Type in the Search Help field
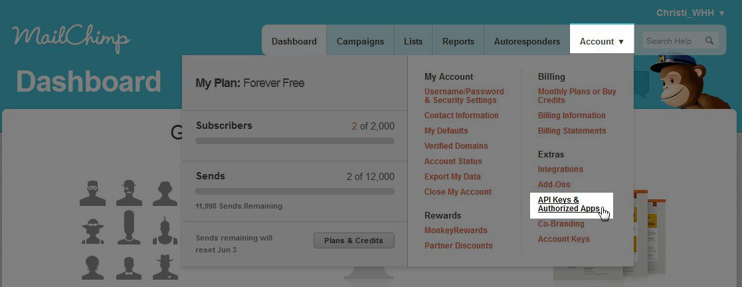 pyautogui.click(x=671, y=41)
